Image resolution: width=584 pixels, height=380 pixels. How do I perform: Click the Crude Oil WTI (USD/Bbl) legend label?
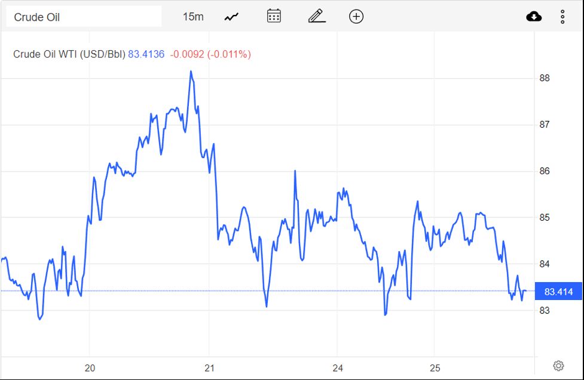[69, 54]
